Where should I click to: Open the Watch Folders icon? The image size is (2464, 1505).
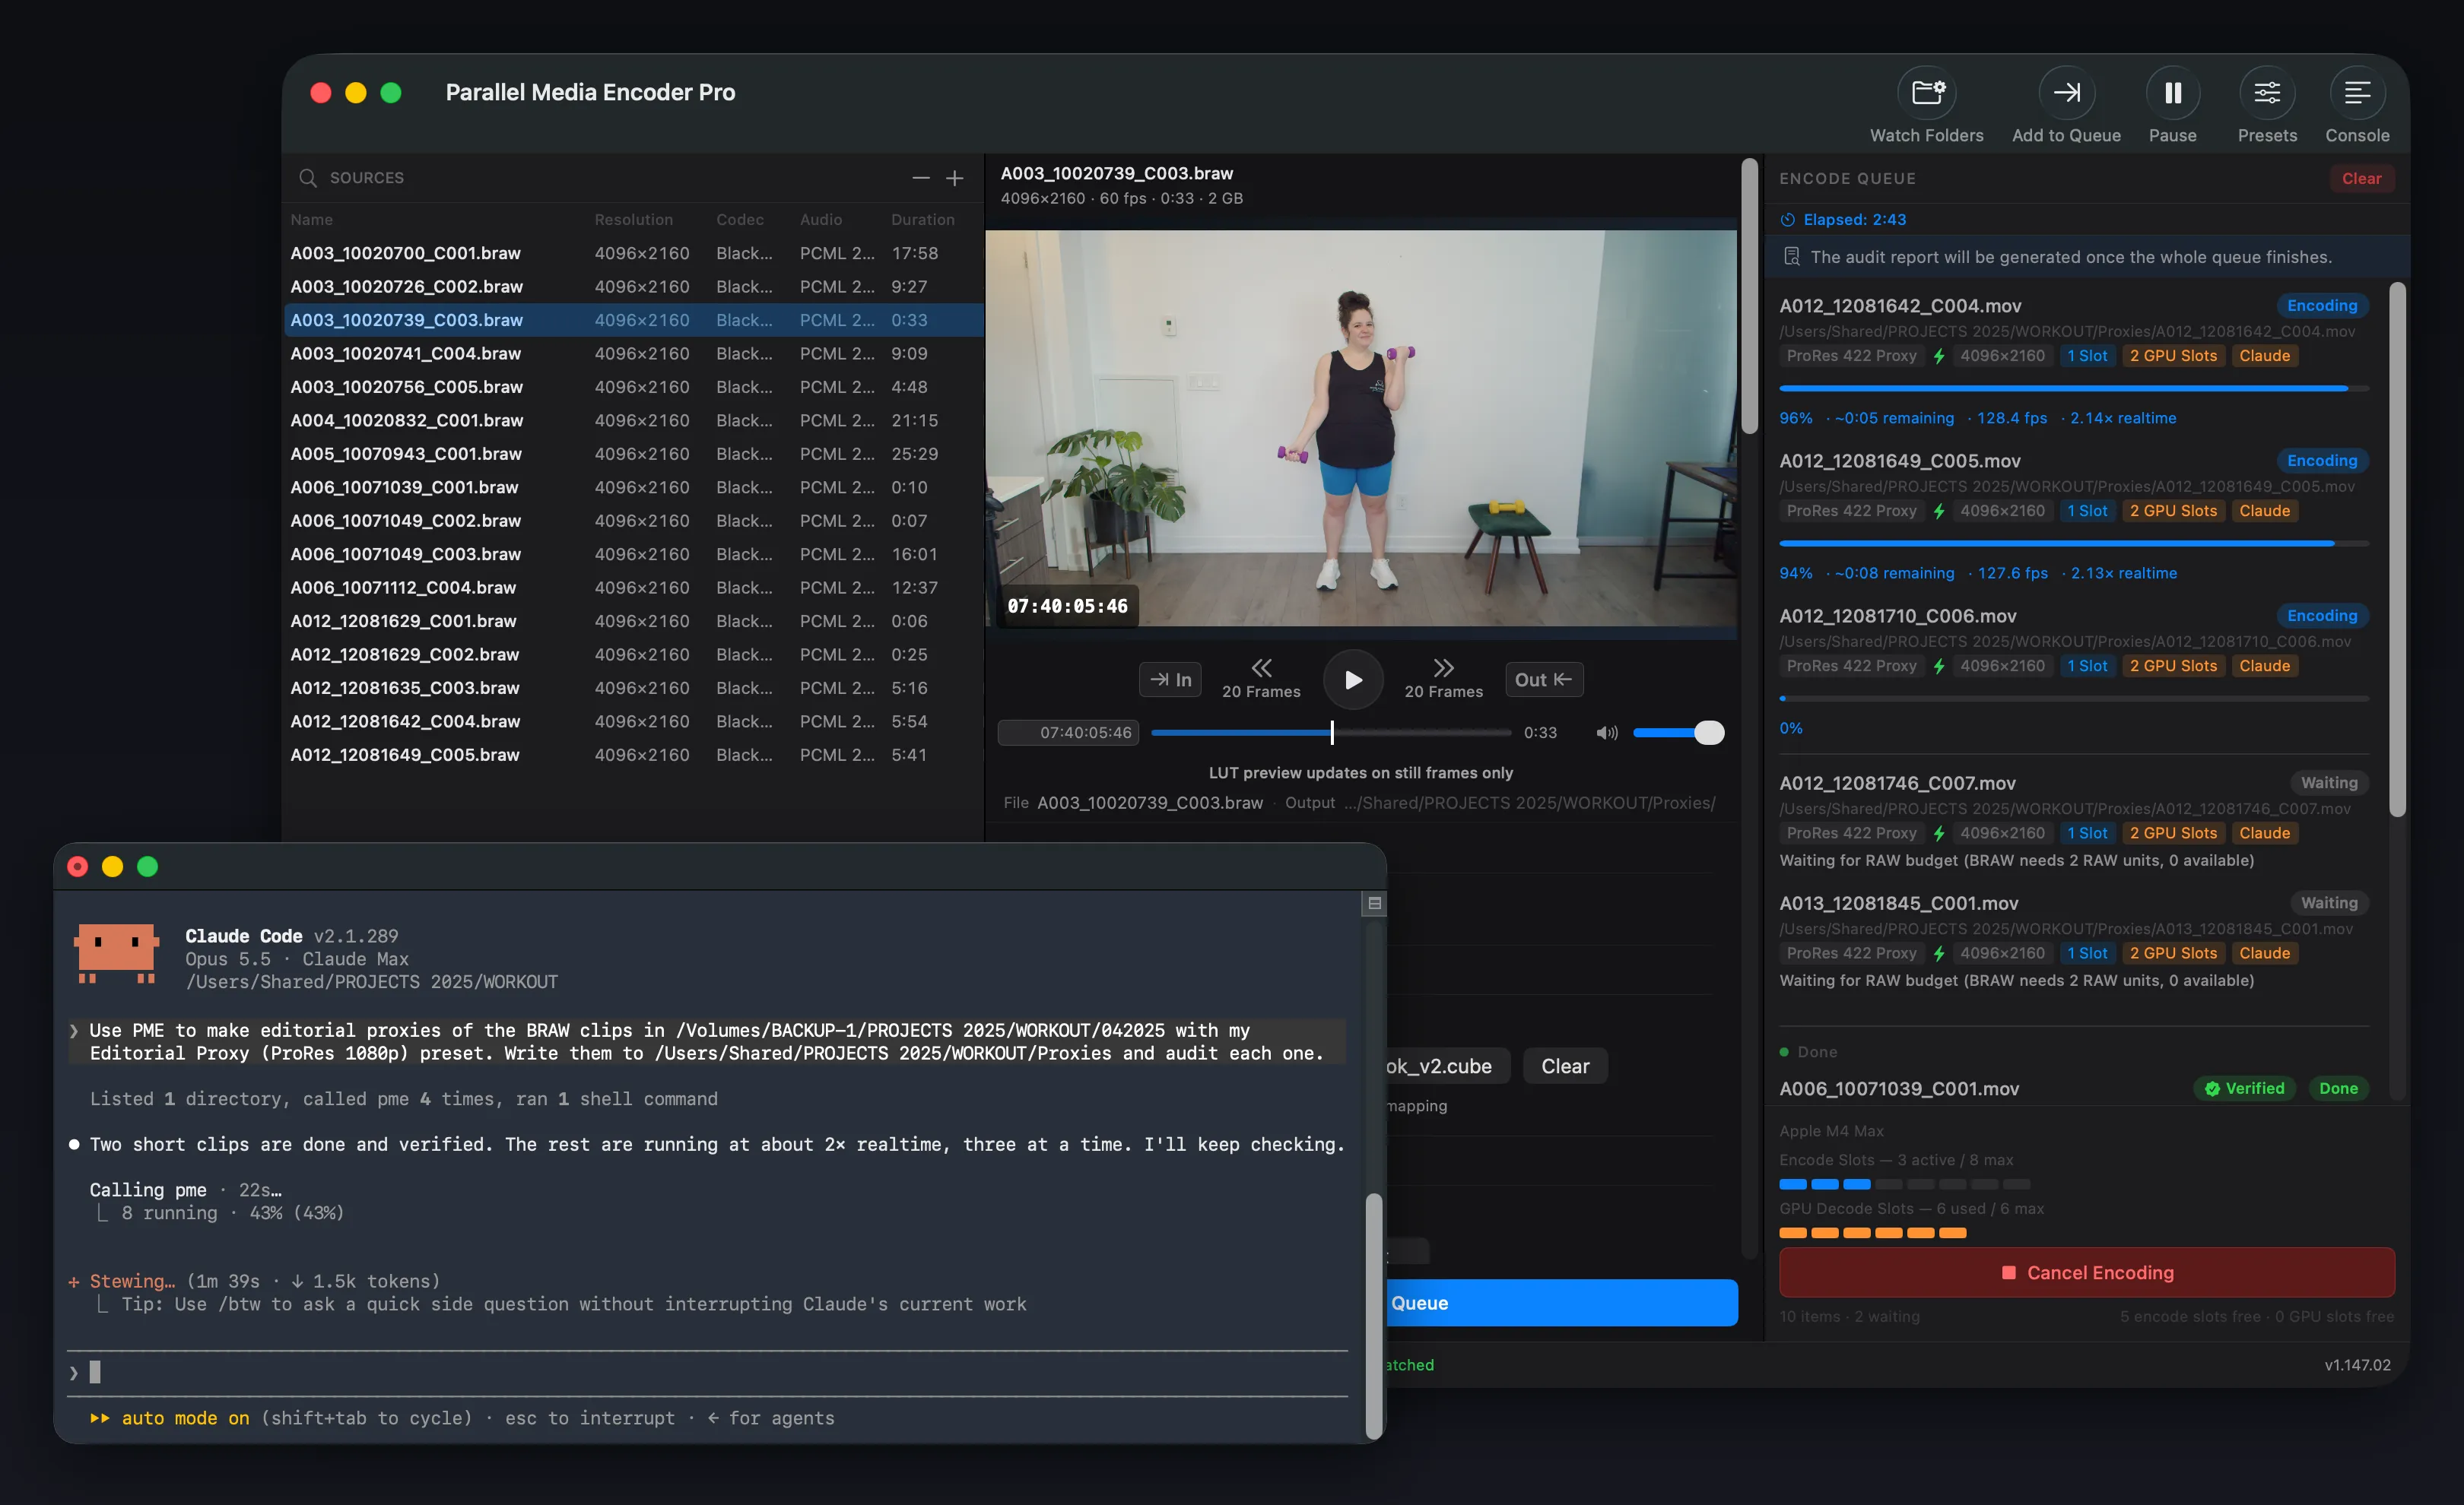tap(1926, 93)
